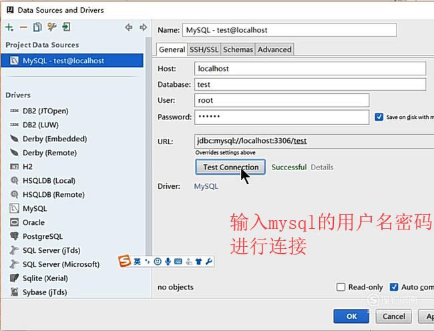This screenshot has width=434, height=331.
Task: Select SQL Server (Microsoft) driver
Action: [x=61, y=264]
